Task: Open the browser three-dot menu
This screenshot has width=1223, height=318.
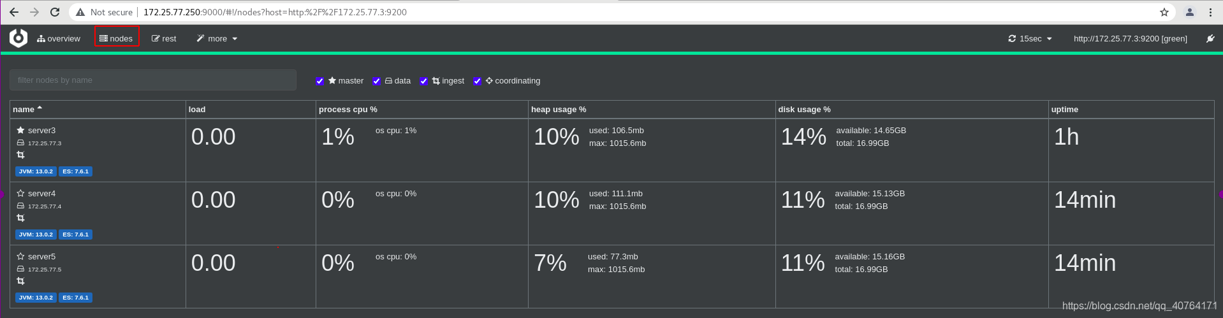Action: pos(1210,12)
